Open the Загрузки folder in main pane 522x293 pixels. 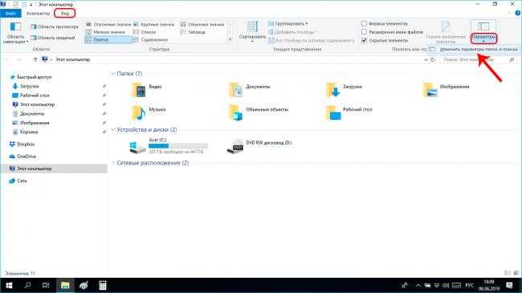click(345, 90)
